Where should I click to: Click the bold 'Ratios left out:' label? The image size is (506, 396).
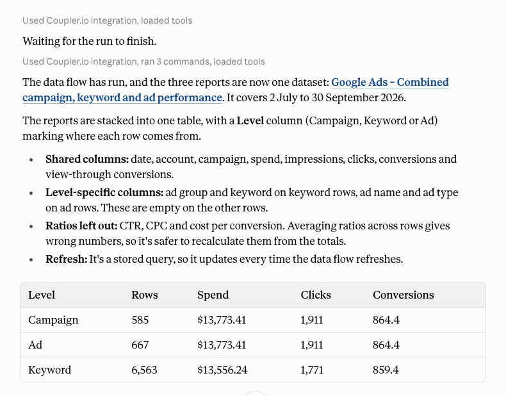pos(81,226)
